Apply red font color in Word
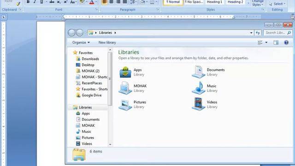The width and height of the screenshot is (295, 166). point(92,2)
